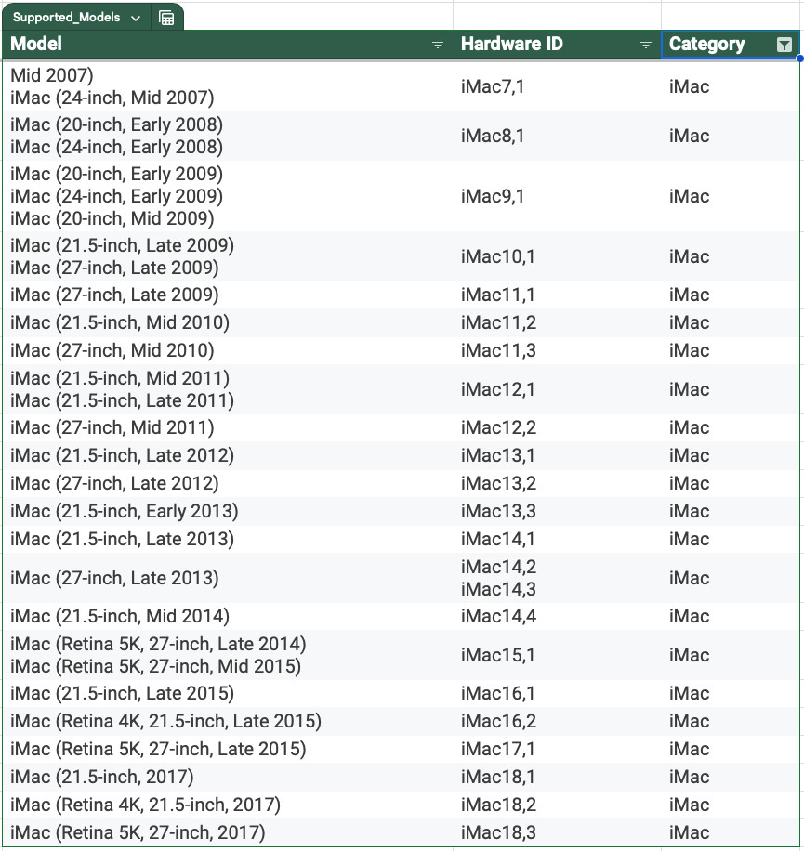This screenshot has height=851, width=804.
Task: Select the iMac12,2 hardware ID cell
Action: pyautogui.click(x=557, y=427)
